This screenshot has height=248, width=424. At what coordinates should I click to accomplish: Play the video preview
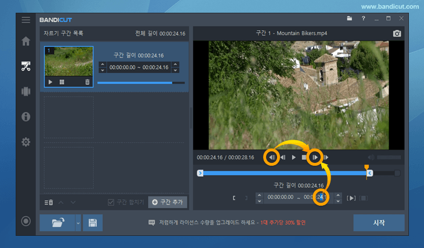[294, 158]
